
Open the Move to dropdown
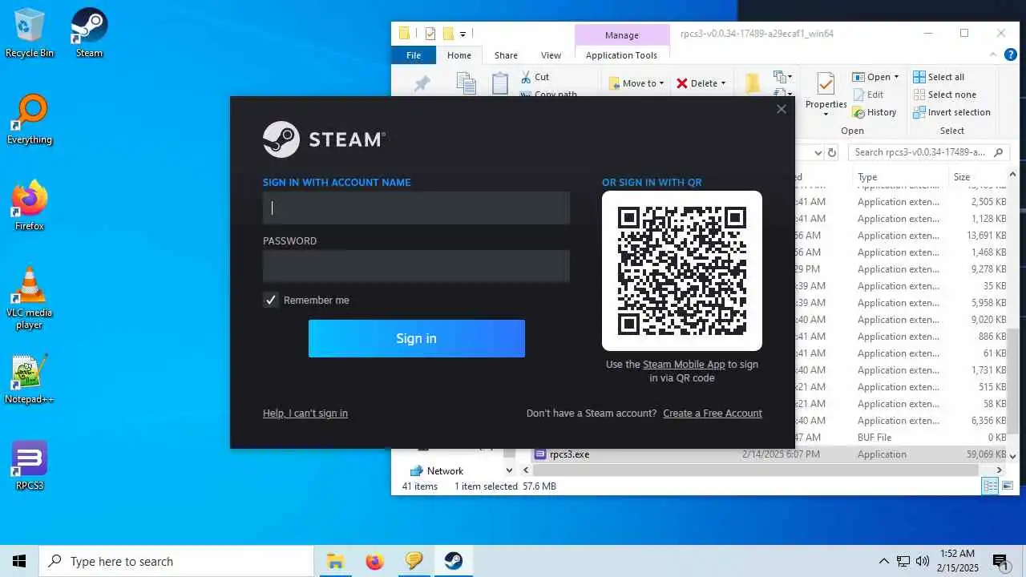[636, 83]
